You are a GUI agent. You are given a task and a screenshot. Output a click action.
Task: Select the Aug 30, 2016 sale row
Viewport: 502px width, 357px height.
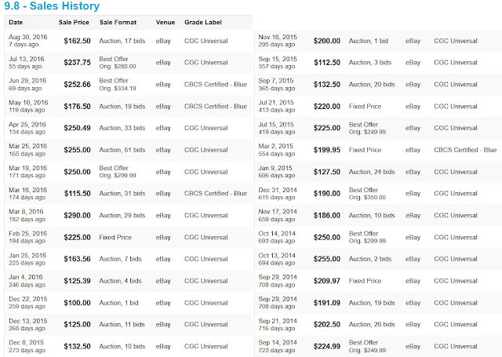[x=129, y=41]
